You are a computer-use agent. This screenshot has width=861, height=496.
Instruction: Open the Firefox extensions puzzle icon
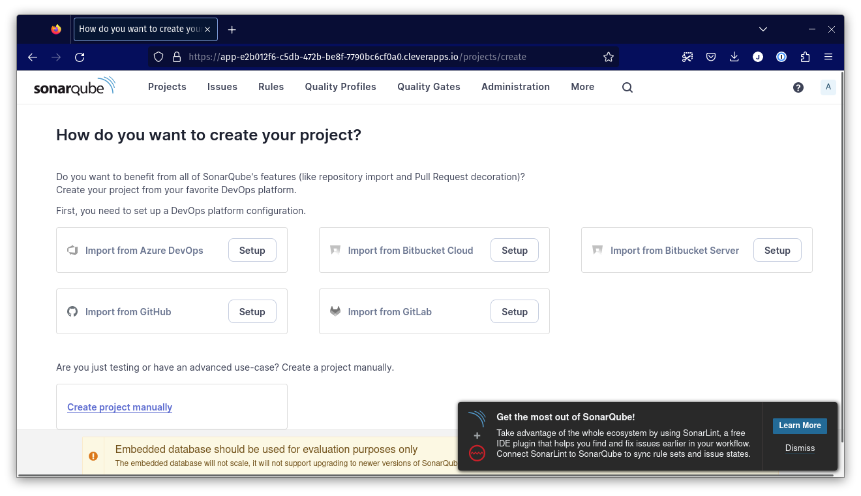click(804, 57)
